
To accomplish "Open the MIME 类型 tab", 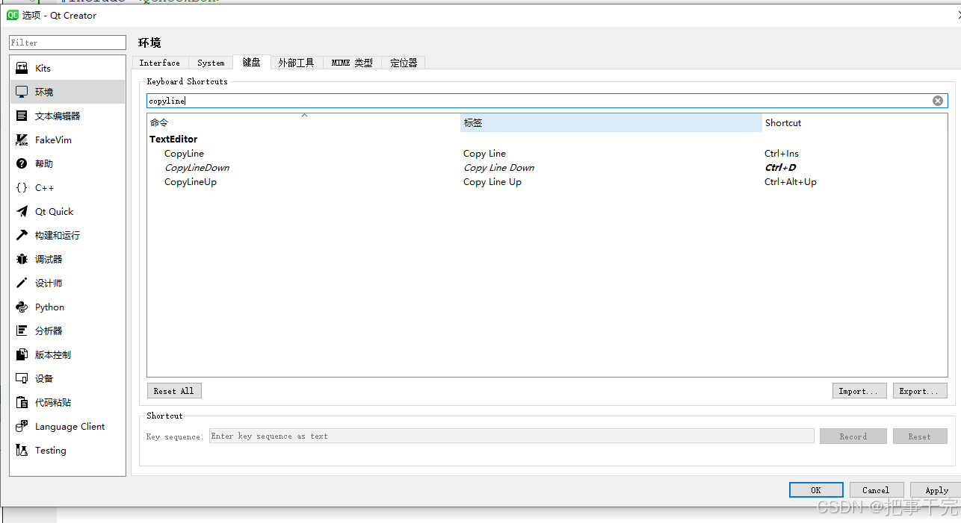I will point(352,63).
